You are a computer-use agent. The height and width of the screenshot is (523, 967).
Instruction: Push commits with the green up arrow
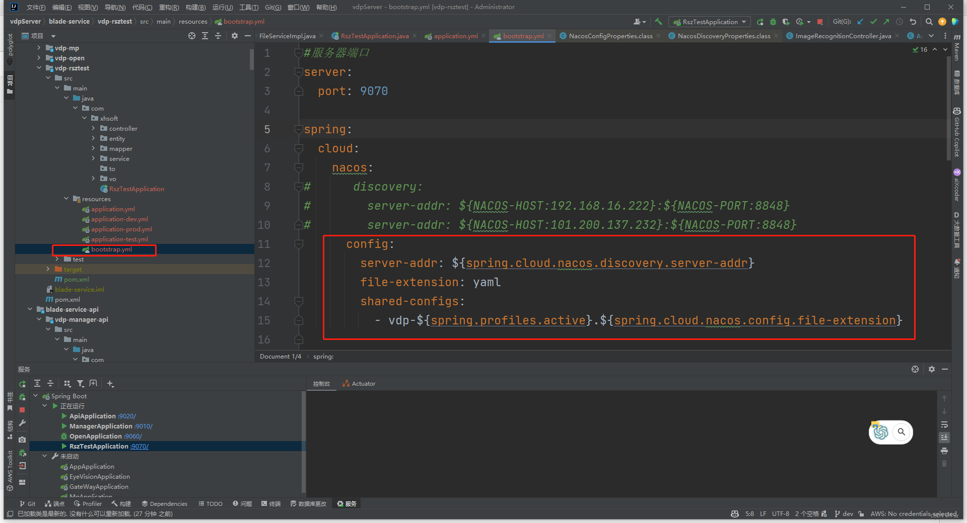[885, 22]
